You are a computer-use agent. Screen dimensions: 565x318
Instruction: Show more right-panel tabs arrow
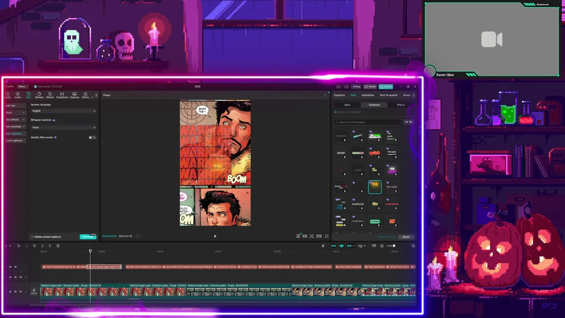click(414, 95)
